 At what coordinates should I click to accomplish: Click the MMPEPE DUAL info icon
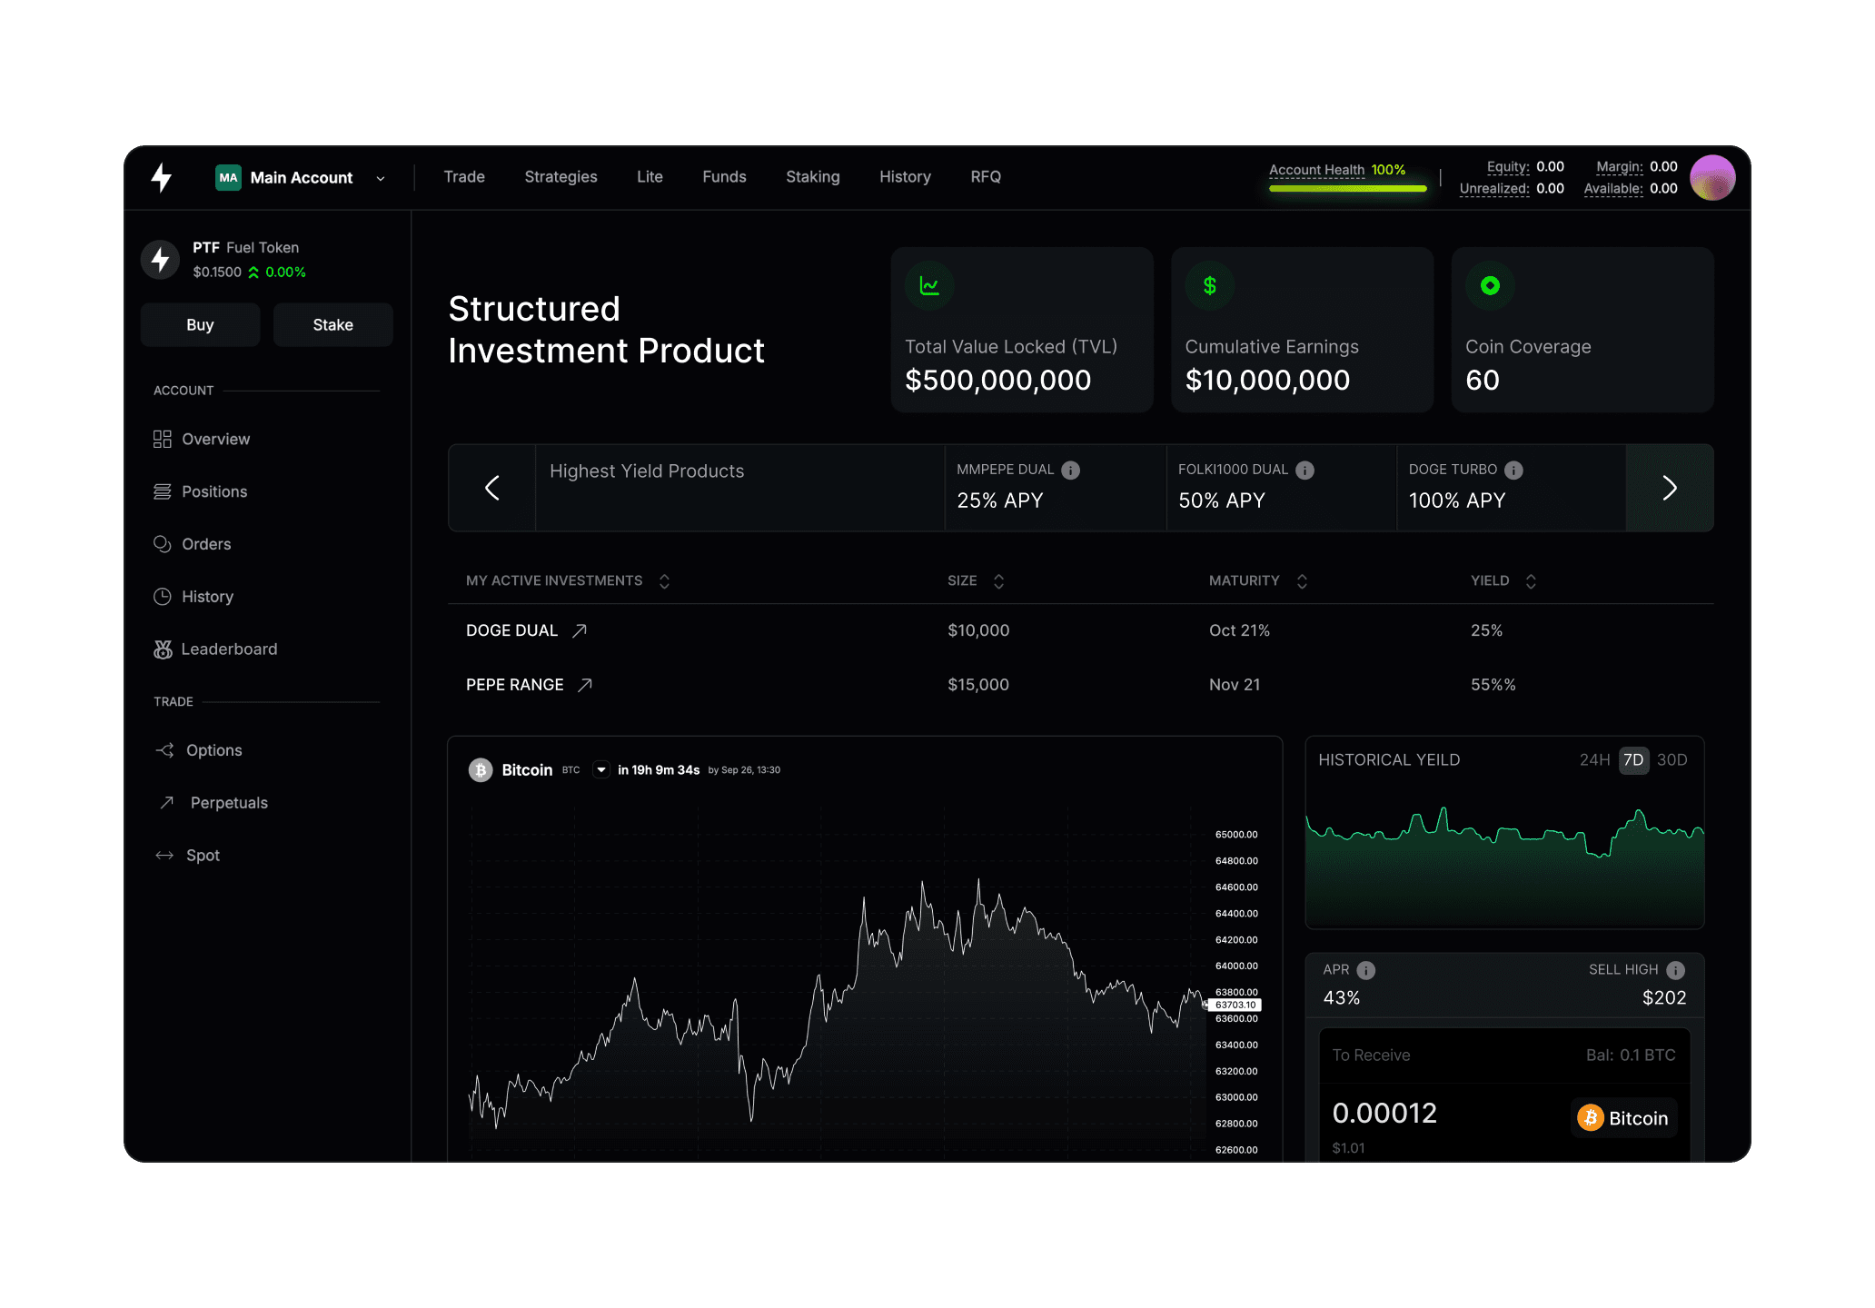click(x=1071, y=470)
